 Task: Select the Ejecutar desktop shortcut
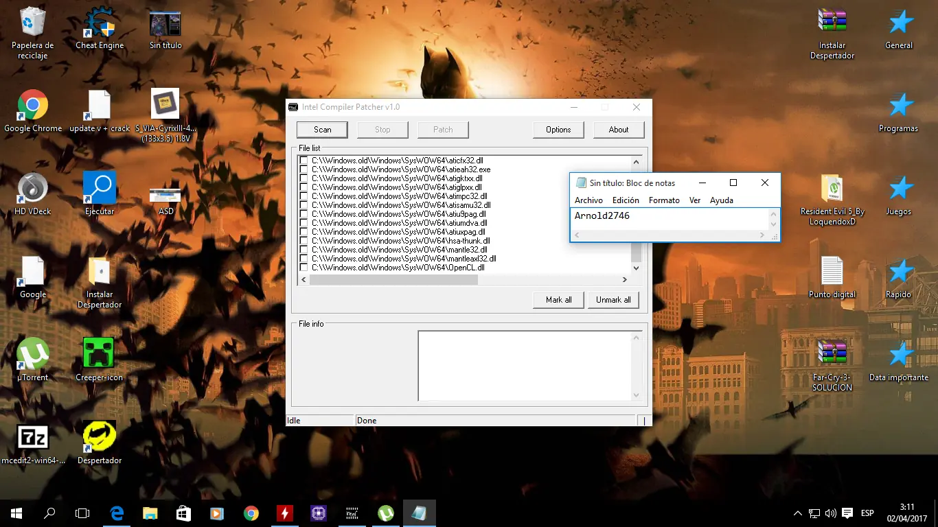click(x=100, y=194)
